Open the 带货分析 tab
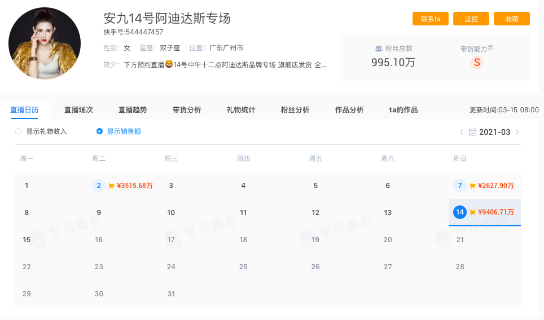Screen dimensions: 544x320 click(187, 110)
